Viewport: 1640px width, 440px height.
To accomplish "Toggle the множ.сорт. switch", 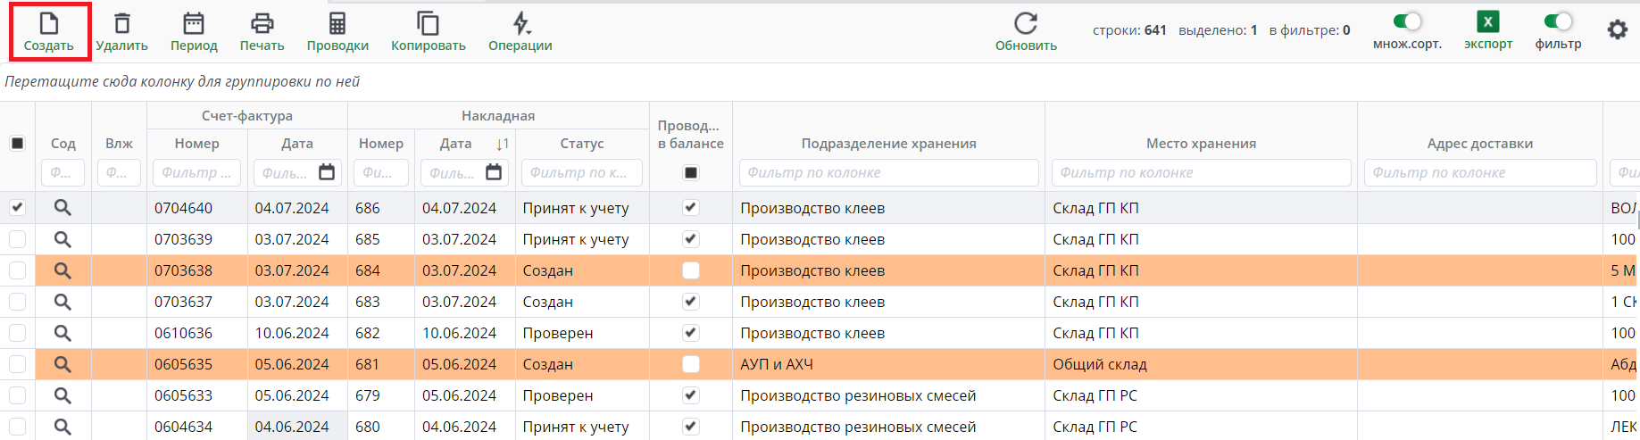I will click(x=1407, y=21).
